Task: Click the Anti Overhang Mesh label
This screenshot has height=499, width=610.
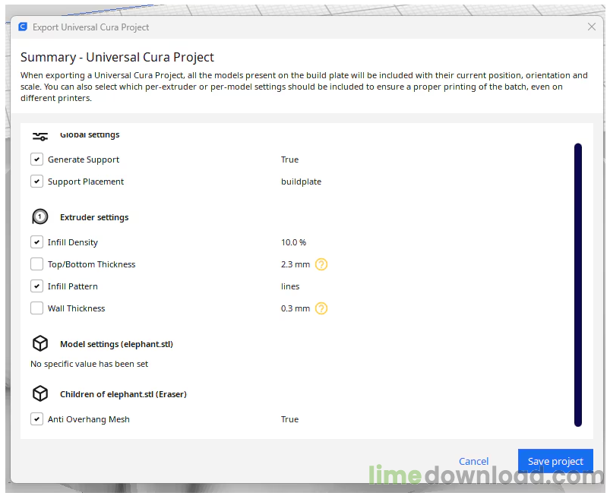Action: click(x=89, y=419)
